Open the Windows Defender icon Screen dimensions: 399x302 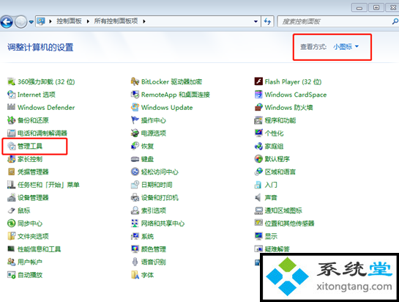pos(11,107)
